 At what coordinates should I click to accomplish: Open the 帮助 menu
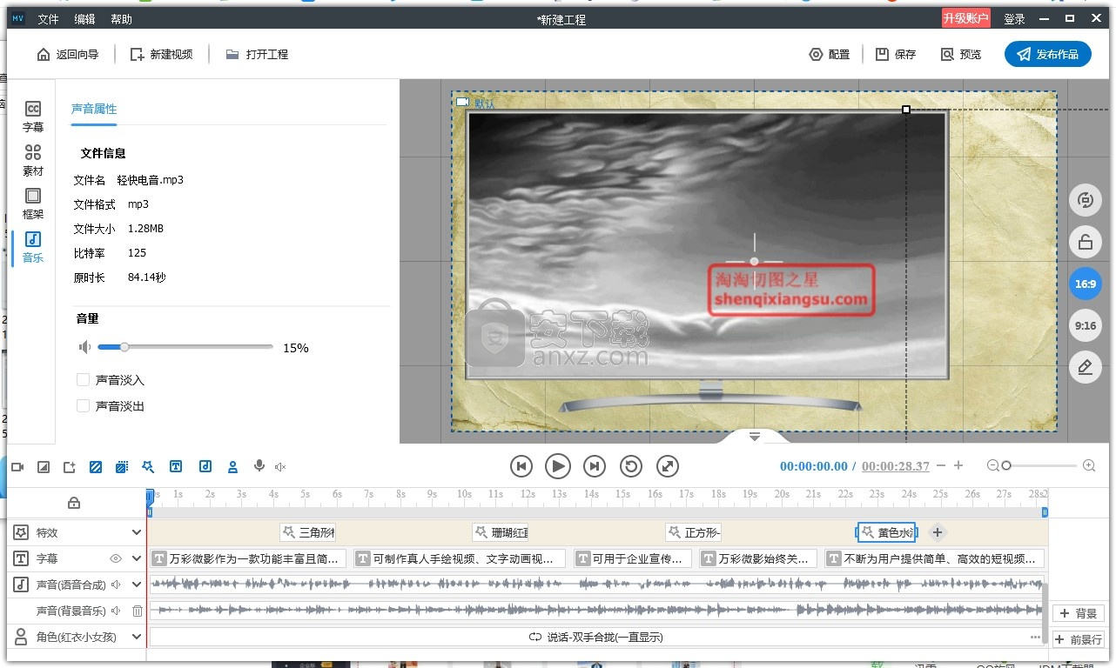click(122, 19)
